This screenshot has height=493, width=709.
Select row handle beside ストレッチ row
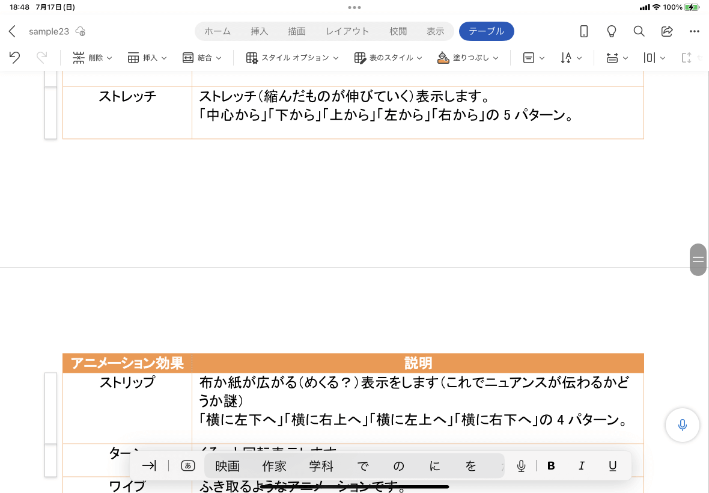coord(50,112)
